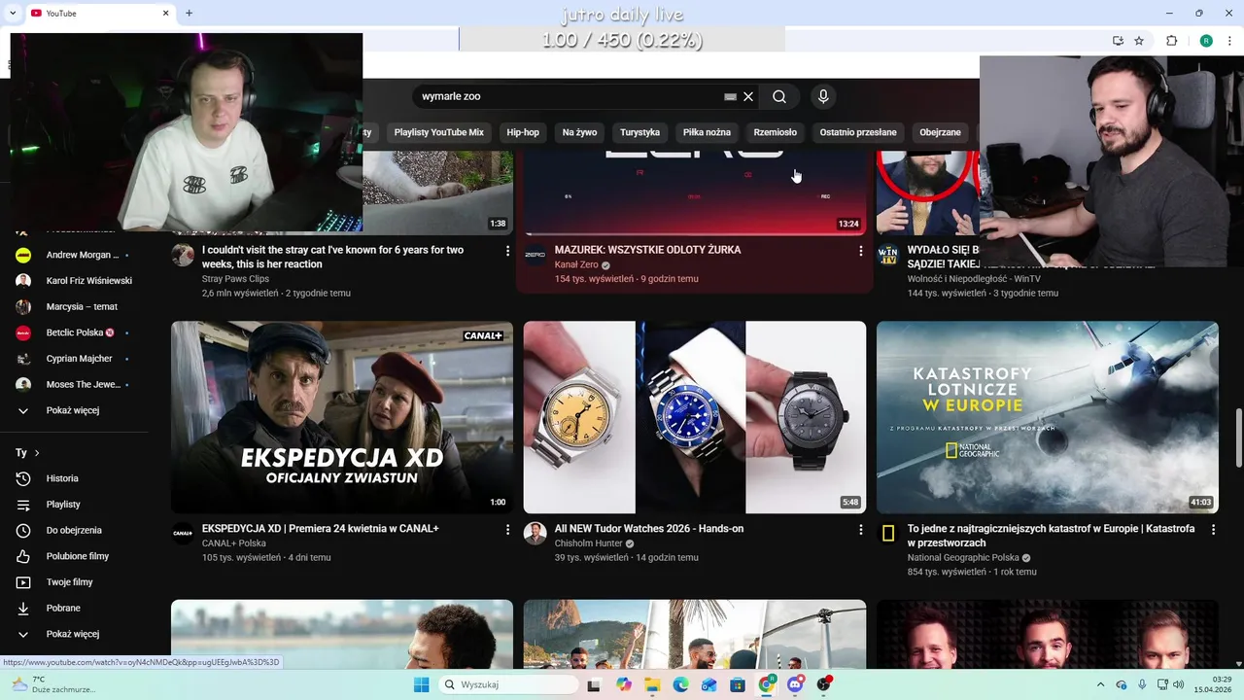
Task: Open the on-screen keyboard icon in search box
Action: pos(730,96)
